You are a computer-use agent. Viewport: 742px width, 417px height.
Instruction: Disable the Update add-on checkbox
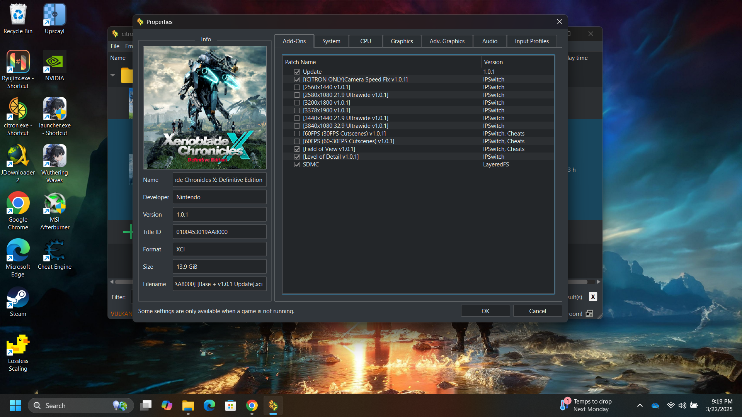click(x=297, y=72)
